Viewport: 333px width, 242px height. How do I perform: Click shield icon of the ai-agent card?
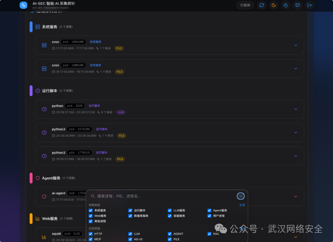pos(44,196)
